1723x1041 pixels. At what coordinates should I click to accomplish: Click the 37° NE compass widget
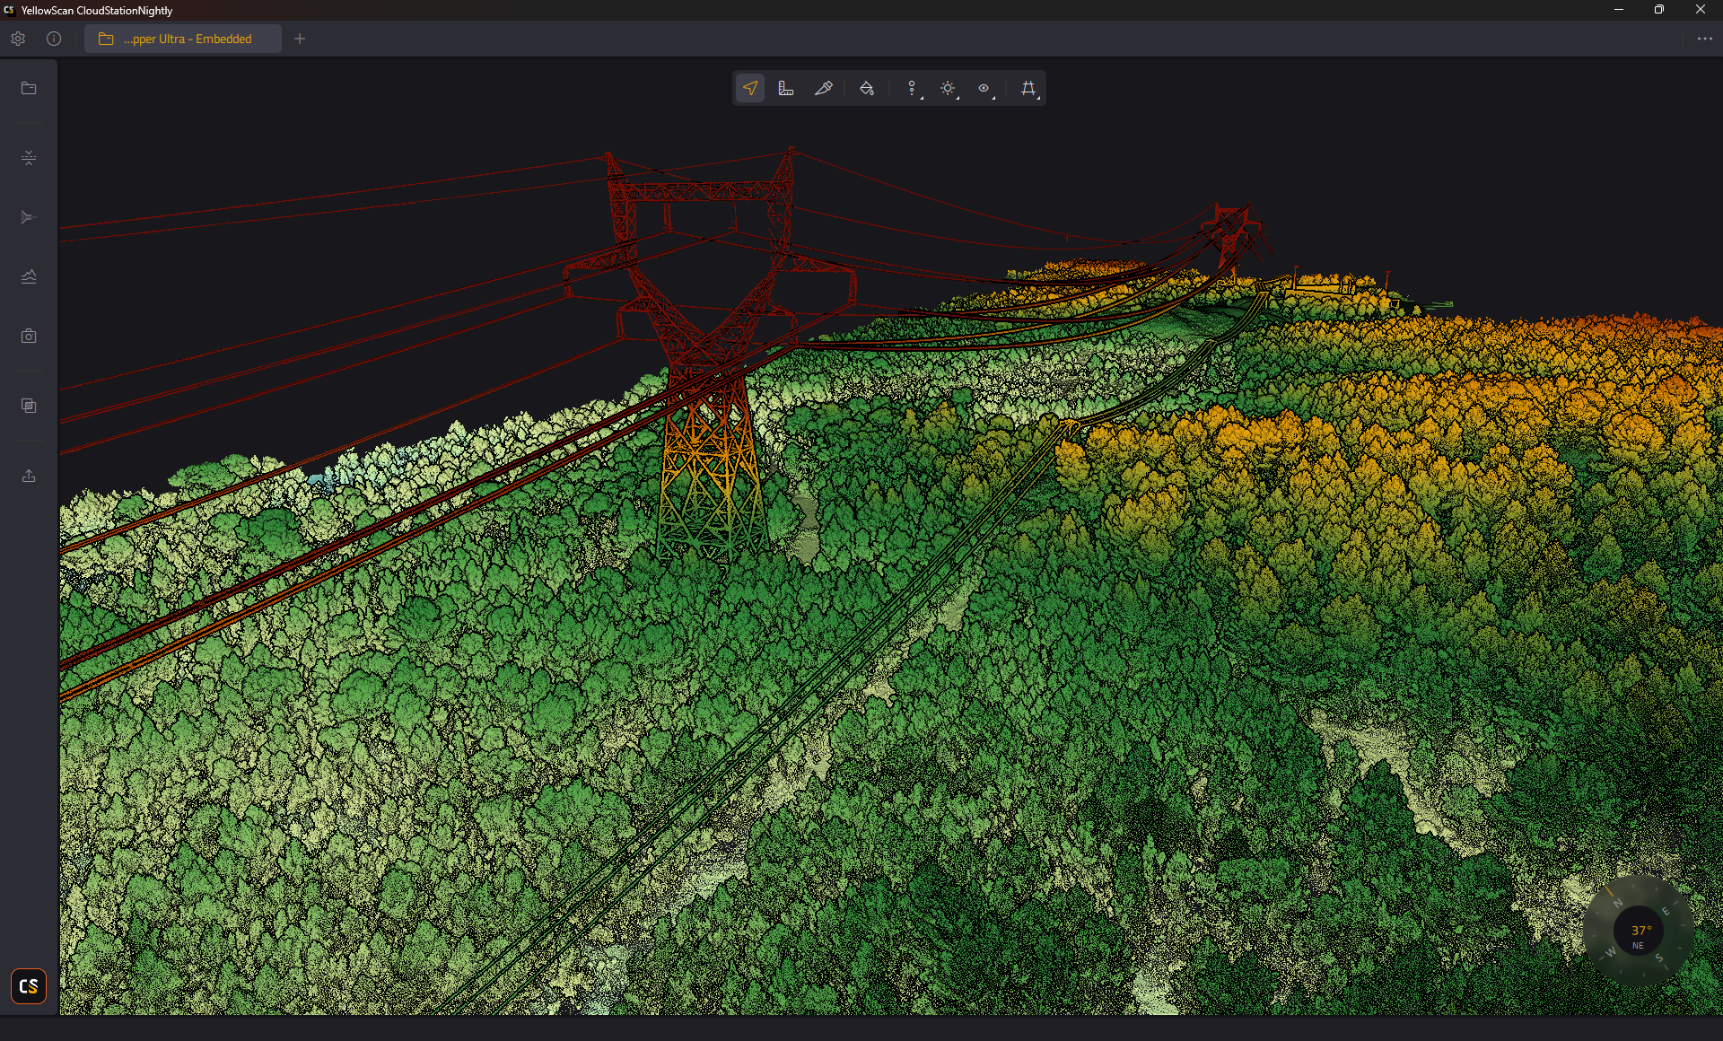coord(1639,931)
